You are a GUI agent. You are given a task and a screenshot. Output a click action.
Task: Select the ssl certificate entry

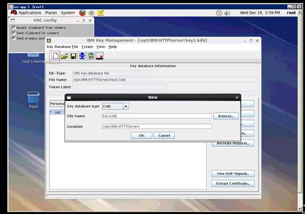coord(57,113)
